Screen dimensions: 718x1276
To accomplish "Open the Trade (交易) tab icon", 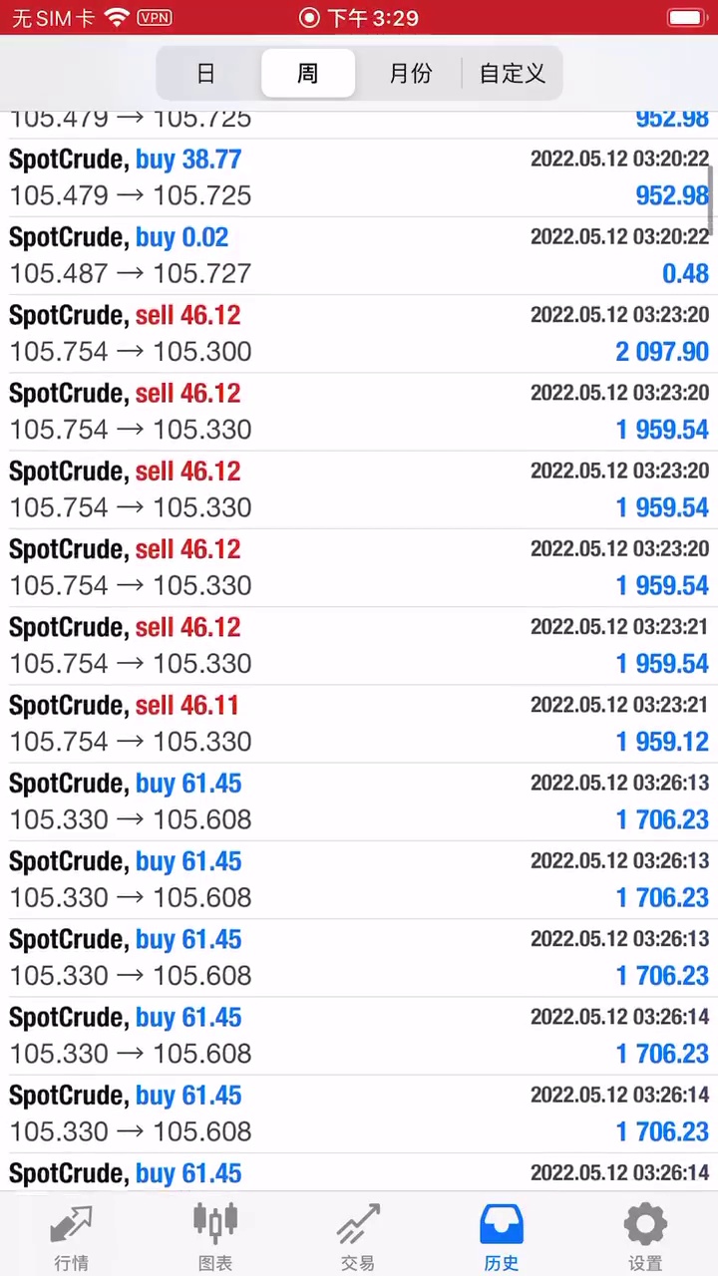I will click(x=358, y=1225).
